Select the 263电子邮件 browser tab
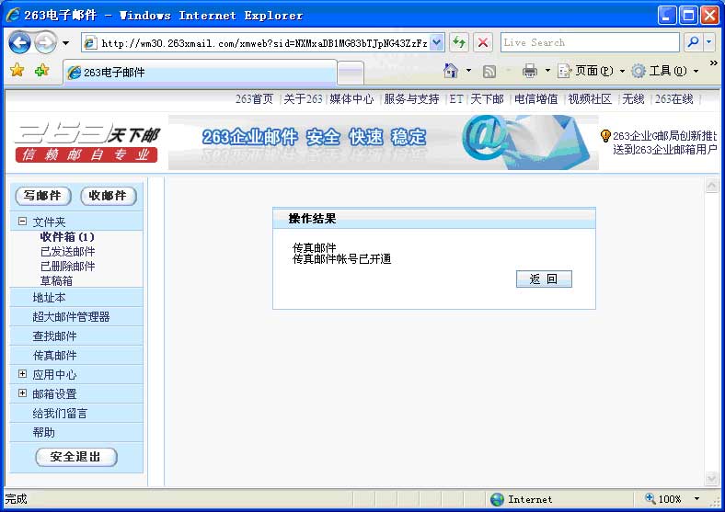 pyautogui.click(x=200, y=72)
